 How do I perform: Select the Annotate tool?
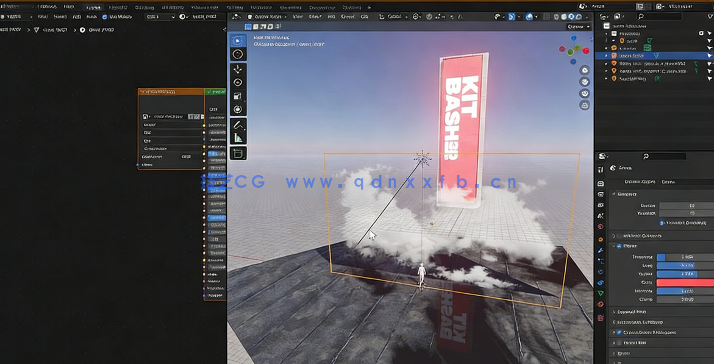tap(238, 126)
